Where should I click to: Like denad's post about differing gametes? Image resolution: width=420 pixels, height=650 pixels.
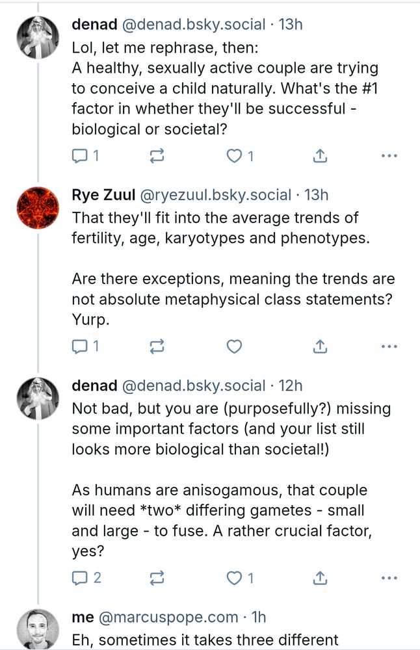(239, 577)
